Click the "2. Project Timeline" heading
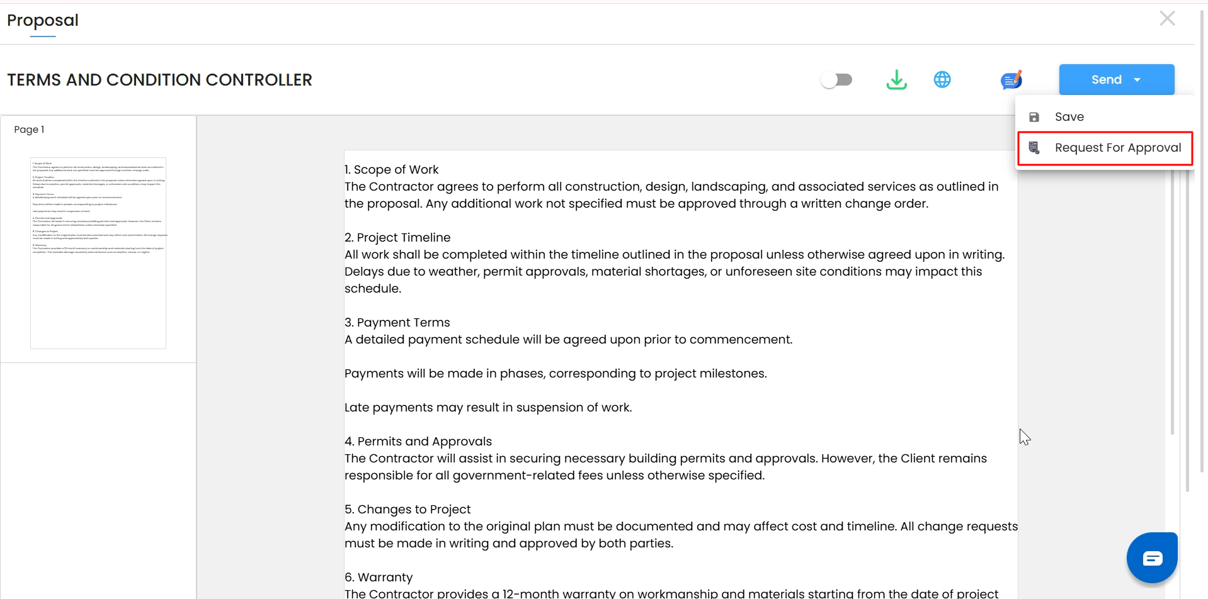1208x599 pixels. point(397,238)
